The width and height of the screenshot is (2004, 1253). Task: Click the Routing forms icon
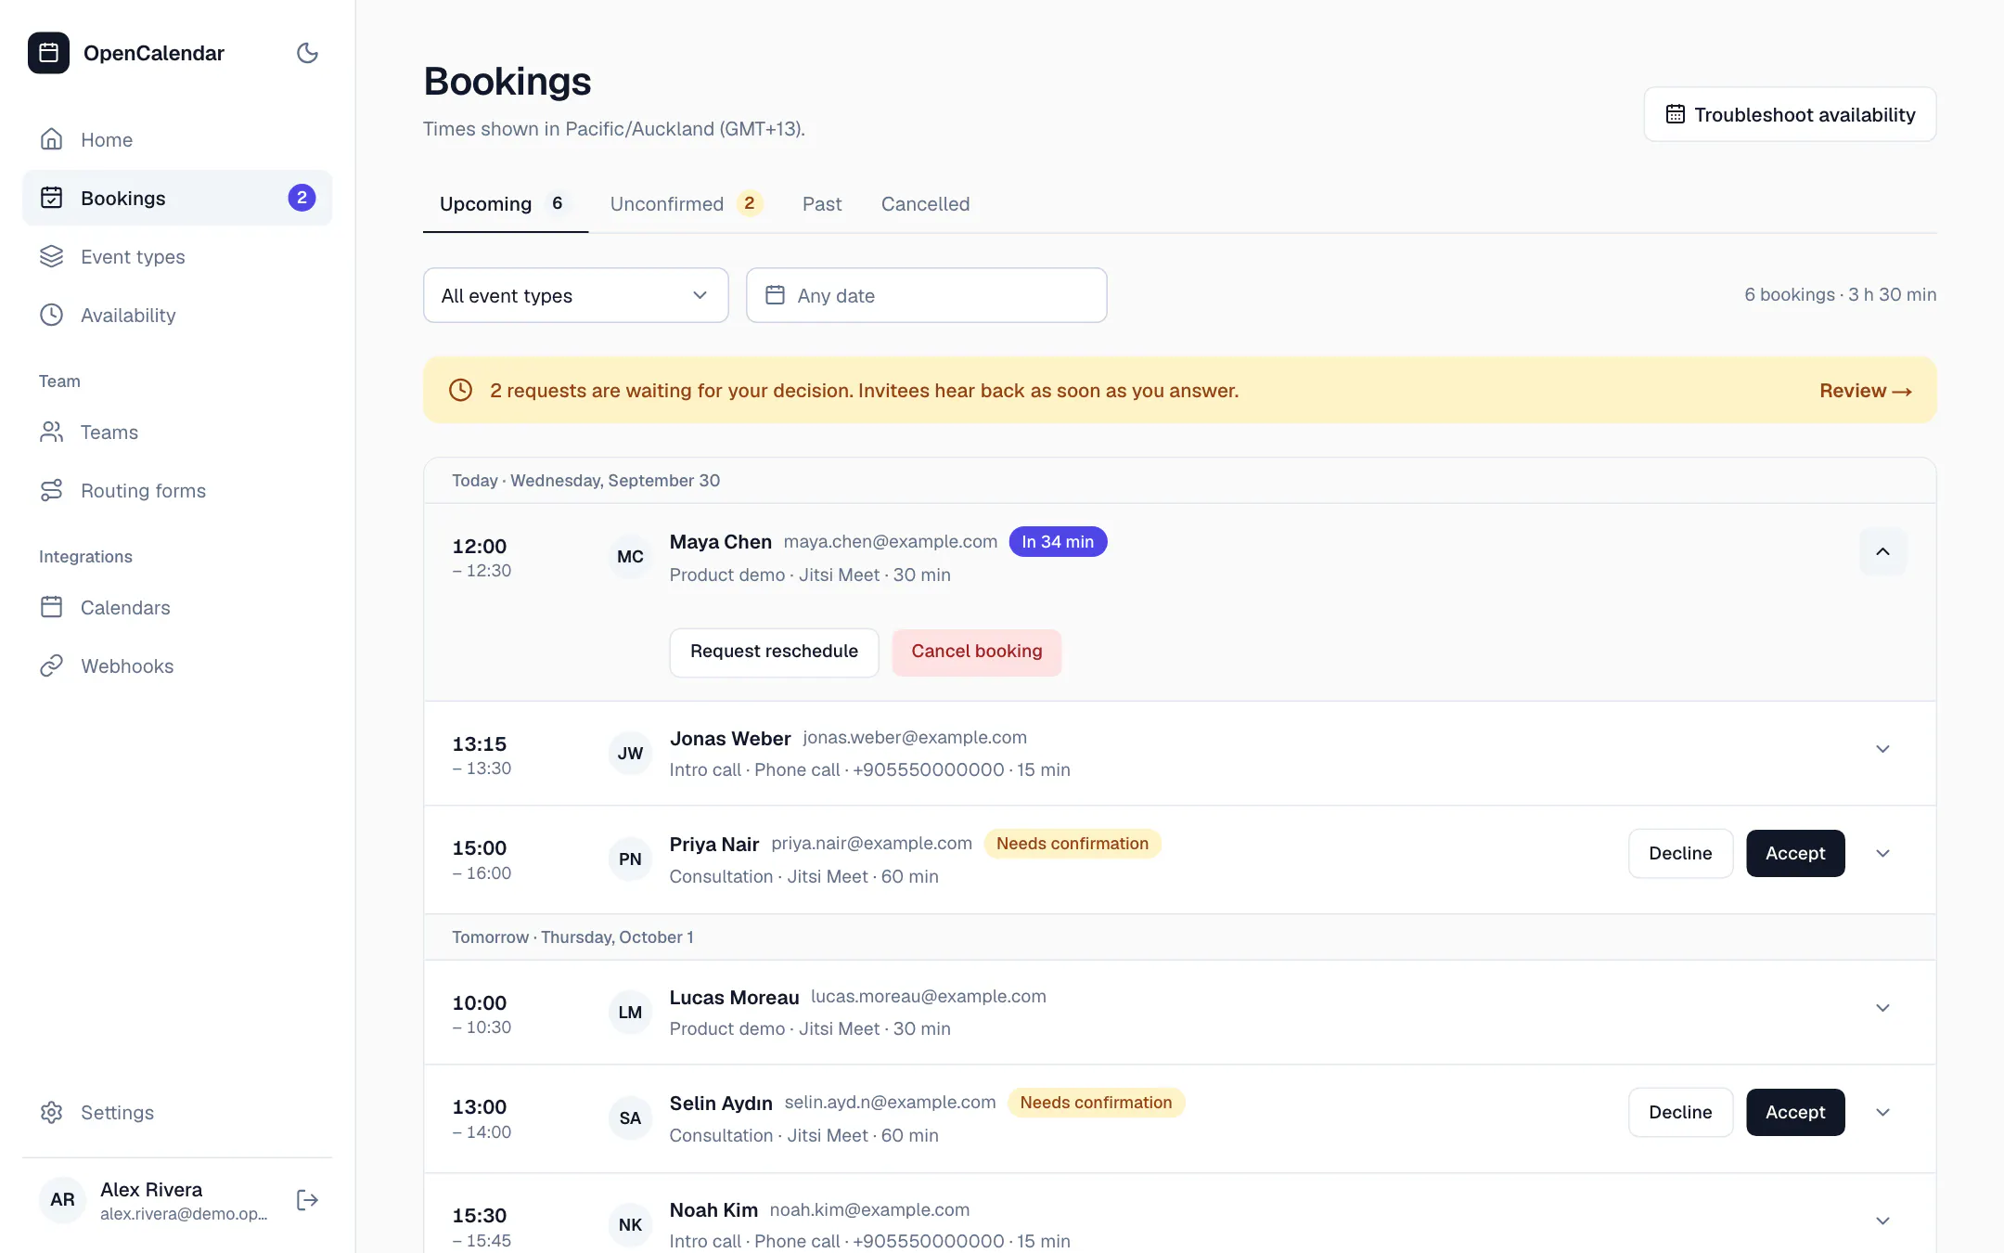51,490
